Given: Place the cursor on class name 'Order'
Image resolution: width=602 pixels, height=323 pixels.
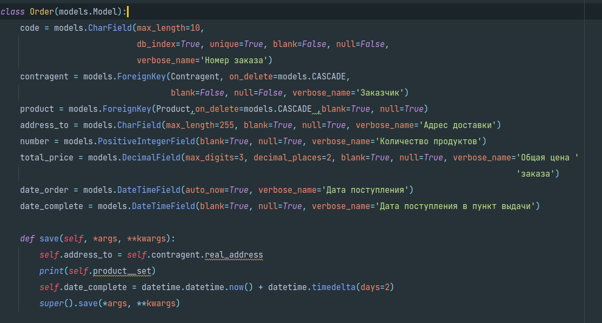Looking at the screenshot, I should click(x=42, y=12).
